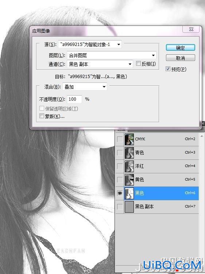Click the channels panel scroll up arrow
This screenshot has height=274, width=205.
coord(202,136)
